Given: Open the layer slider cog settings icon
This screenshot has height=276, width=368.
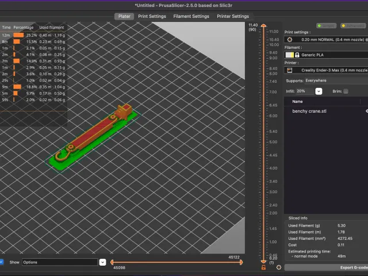Looking at the screenshot, I should 279,267.
